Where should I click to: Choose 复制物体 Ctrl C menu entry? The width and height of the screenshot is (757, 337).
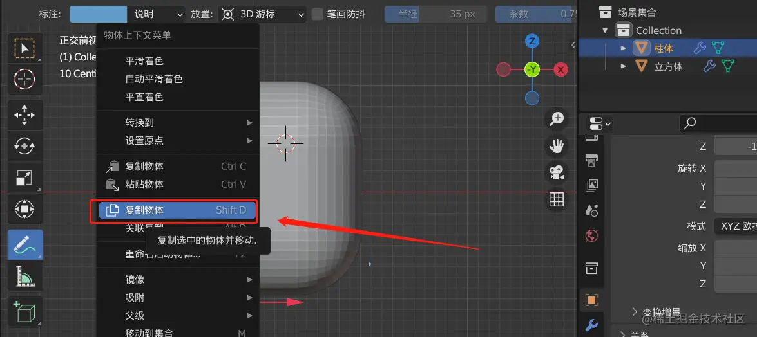pos(178,167)
